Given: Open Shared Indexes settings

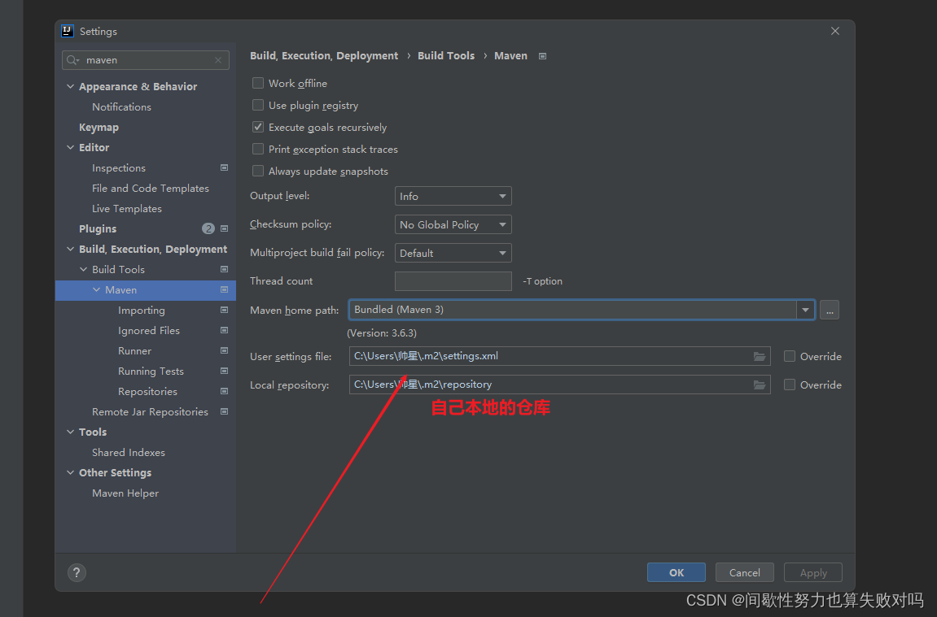Looking at the screenshot, I should click(x=129, y=452).
